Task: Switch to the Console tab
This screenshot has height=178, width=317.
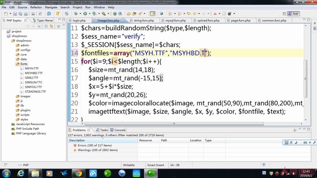Action: click(120, 130)
